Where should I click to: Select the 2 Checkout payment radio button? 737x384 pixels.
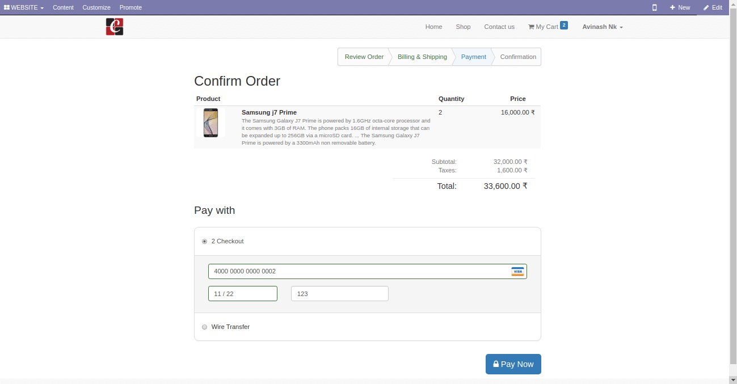[x=204, y=242]
